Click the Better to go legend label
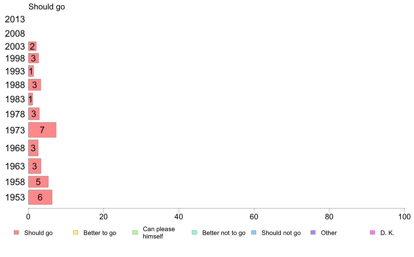414x257 pixels. [x=100, y=233]
